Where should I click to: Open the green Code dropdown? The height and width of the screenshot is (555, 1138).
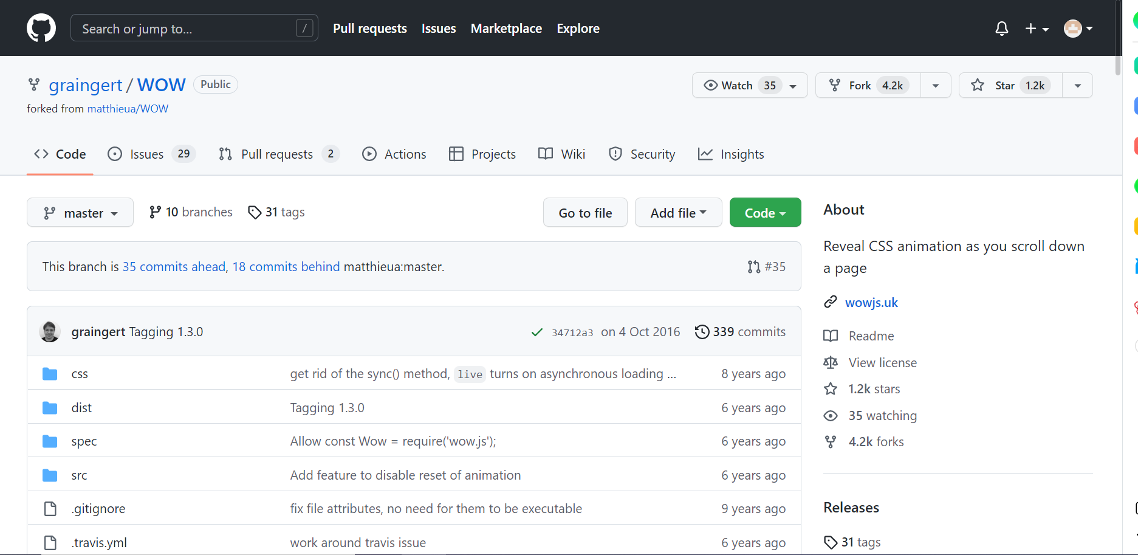pyautogui.click(x=765, y=213)
